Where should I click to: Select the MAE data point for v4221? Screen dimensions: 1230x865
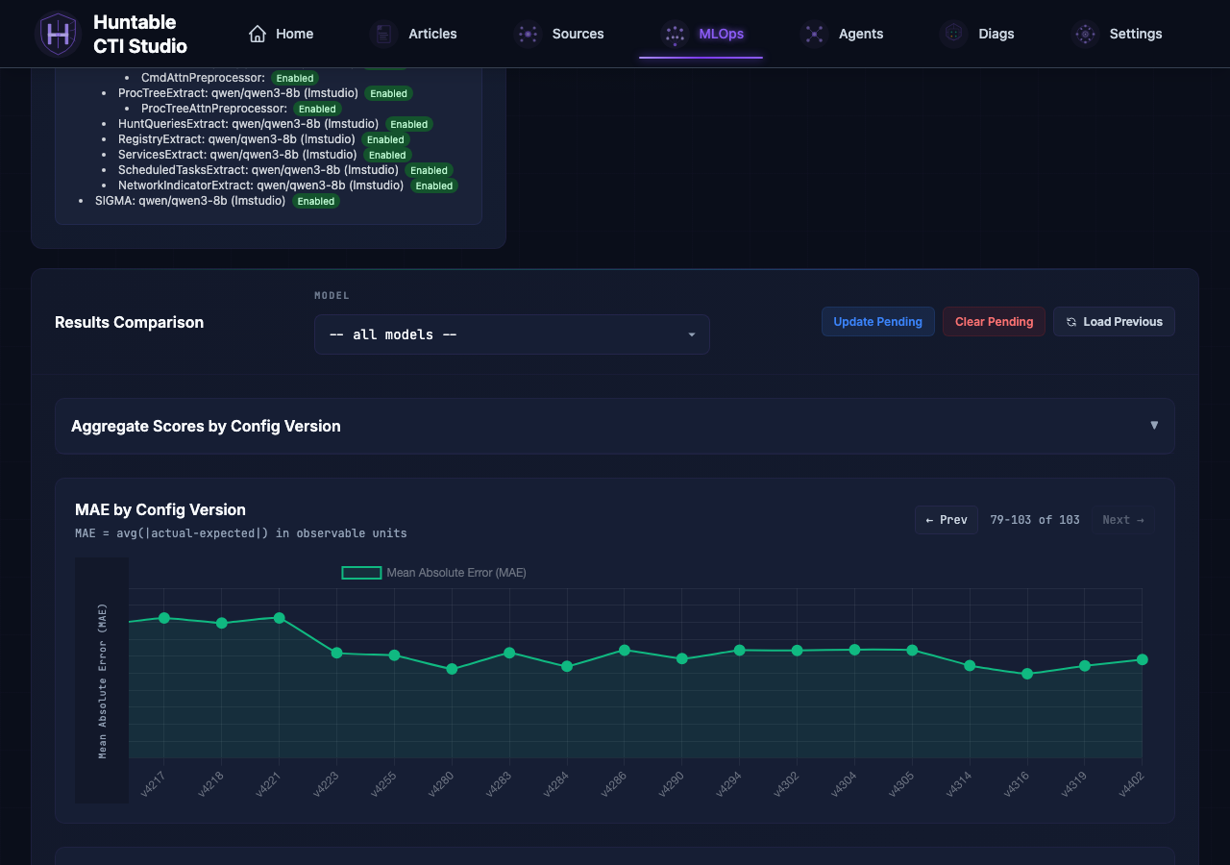point(280,618)
